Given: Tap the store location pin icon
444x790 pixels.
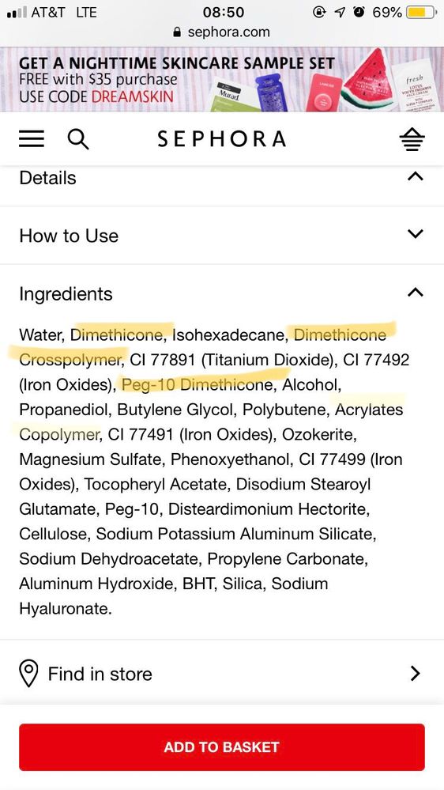Looking at the screenshot, I should pyautogui.click(x=28, y=674).
